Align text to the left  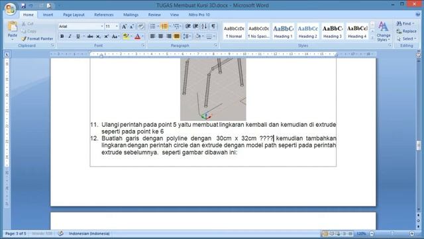[152, 36]
